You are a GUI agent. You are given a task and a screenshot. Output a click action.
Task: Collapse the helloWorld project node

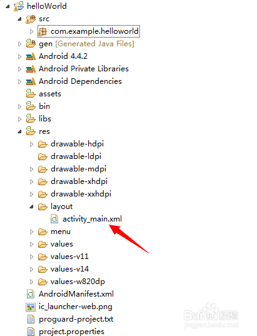8,6
